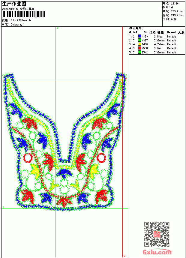Click the stitch count value 21316

[175, 4]
